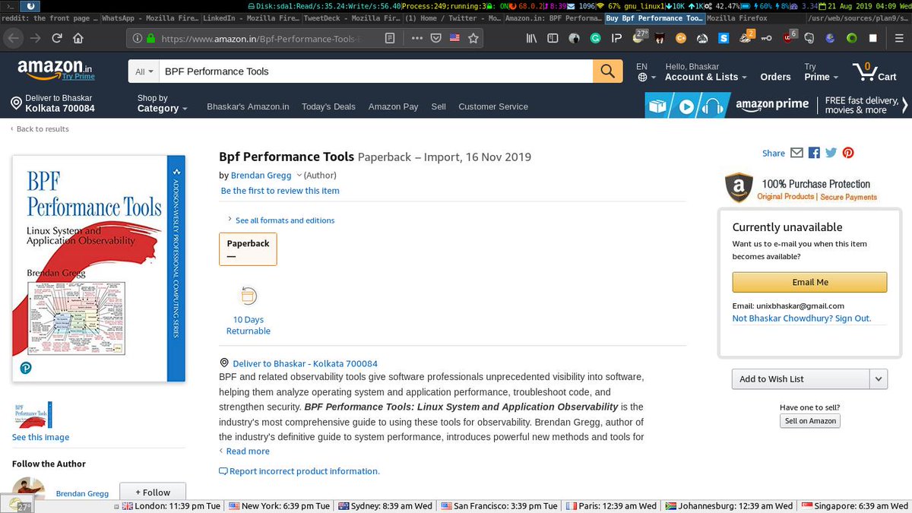Submit search with orange magnifier button

(x=607, y=71)
